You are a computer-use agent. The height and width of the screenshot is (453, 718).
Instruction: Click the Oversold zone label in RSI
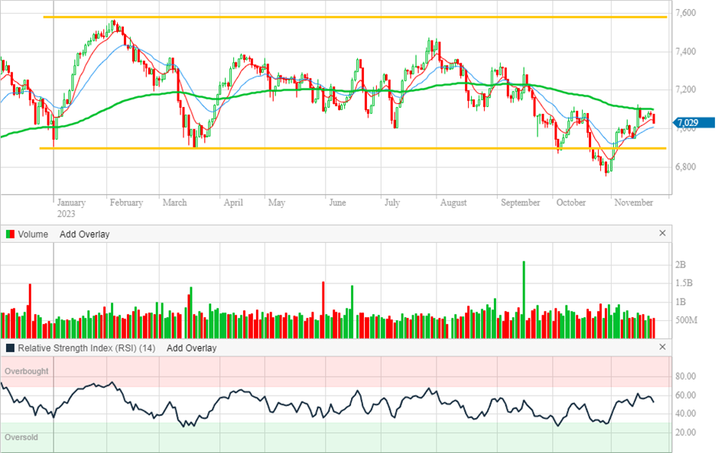point(21,438)
